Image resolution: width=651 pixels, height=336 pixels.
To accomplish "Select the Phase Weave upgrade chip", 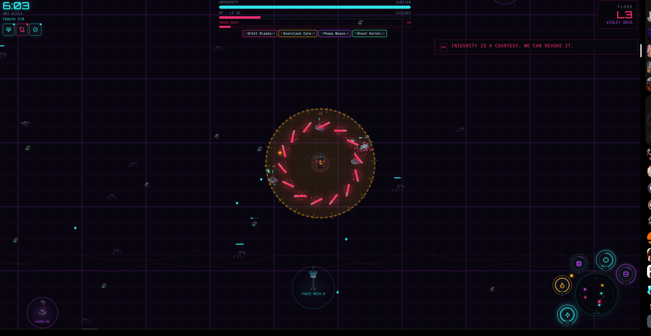I will click(335, 34).
